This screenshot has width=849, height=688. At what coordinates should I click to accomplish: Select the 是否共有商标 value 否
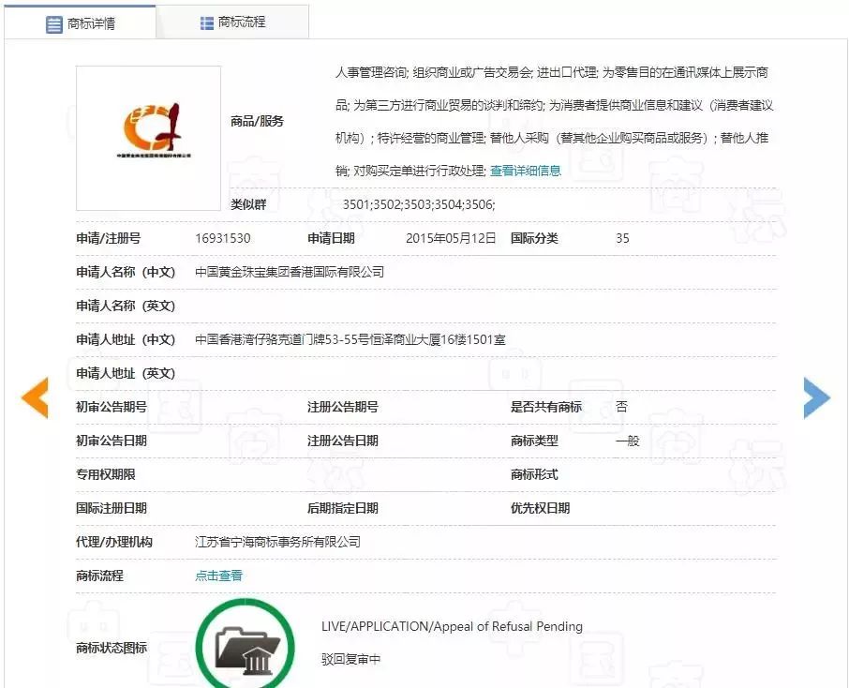(621, 407)
